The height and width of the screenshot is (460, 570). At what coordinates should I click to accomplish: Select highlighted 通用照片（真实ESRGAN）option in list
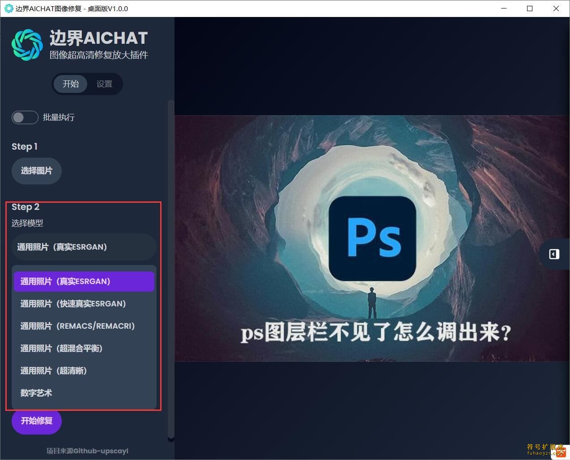click(x=84, y=281)
